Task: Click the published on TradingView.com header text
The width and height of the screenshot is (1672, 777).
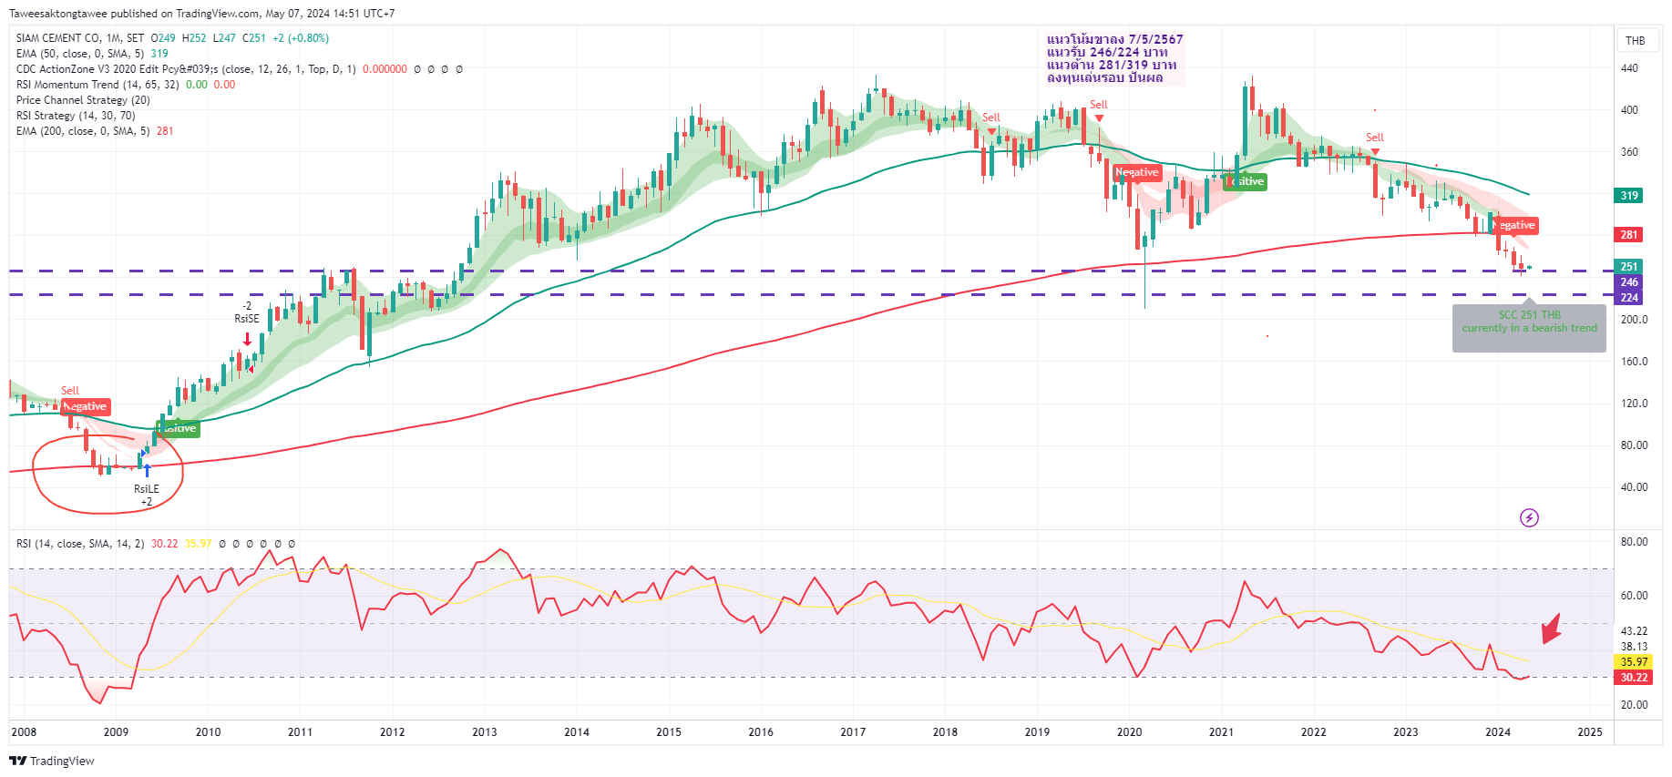Action: click(201, 14)
